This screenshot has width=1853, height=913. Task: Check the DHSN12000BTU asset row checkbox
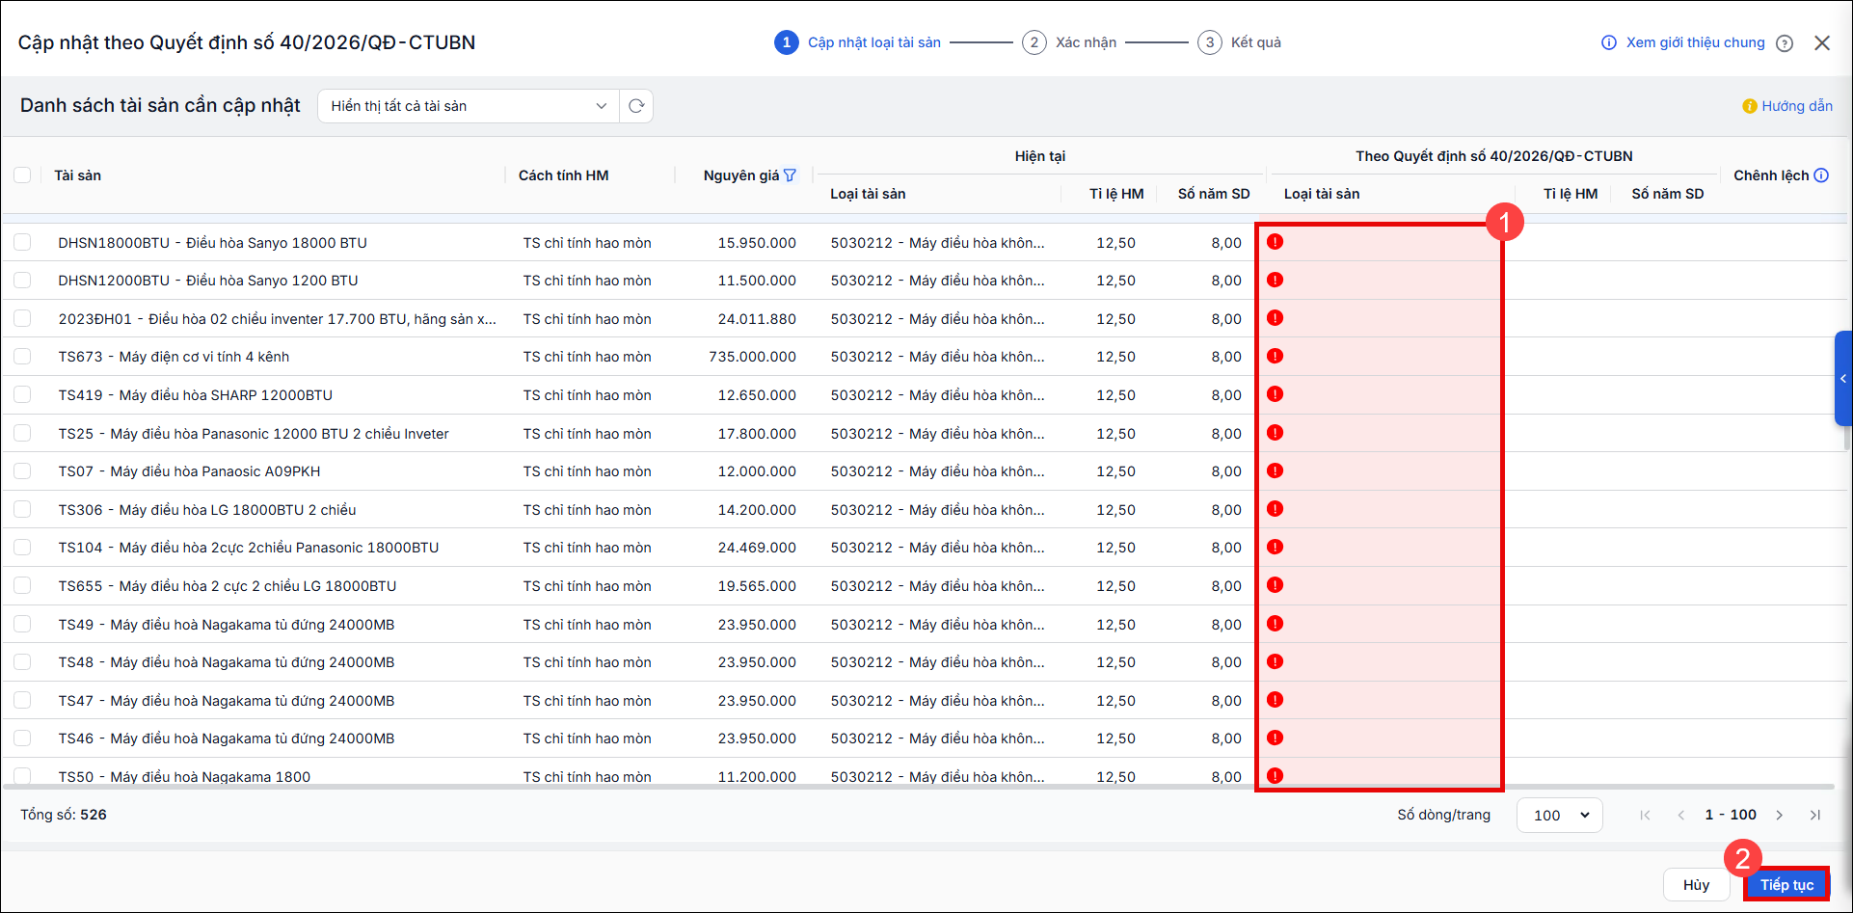pos(22,281)
